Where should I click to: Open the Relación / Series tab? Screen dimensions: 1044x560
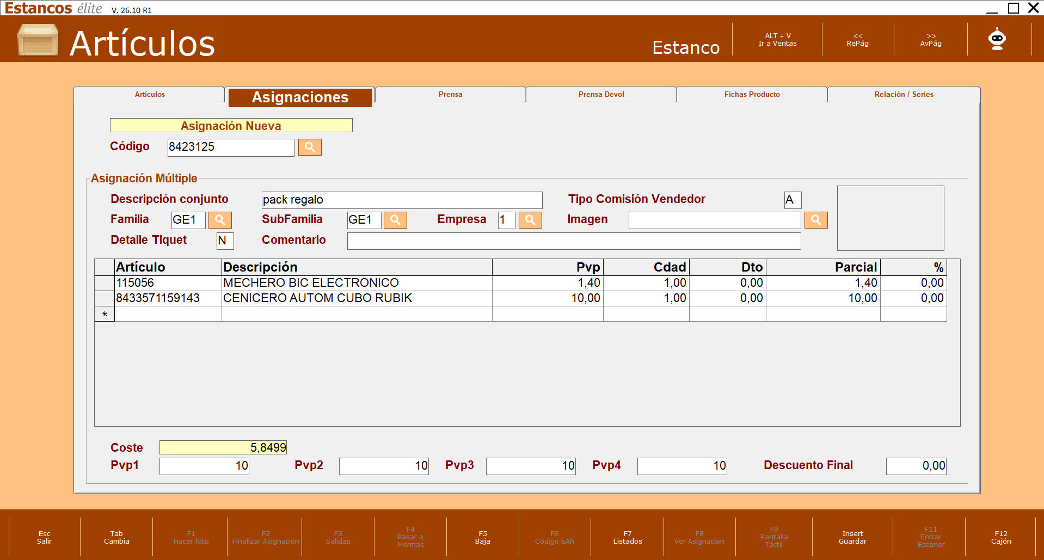click(x=904, y=94)
